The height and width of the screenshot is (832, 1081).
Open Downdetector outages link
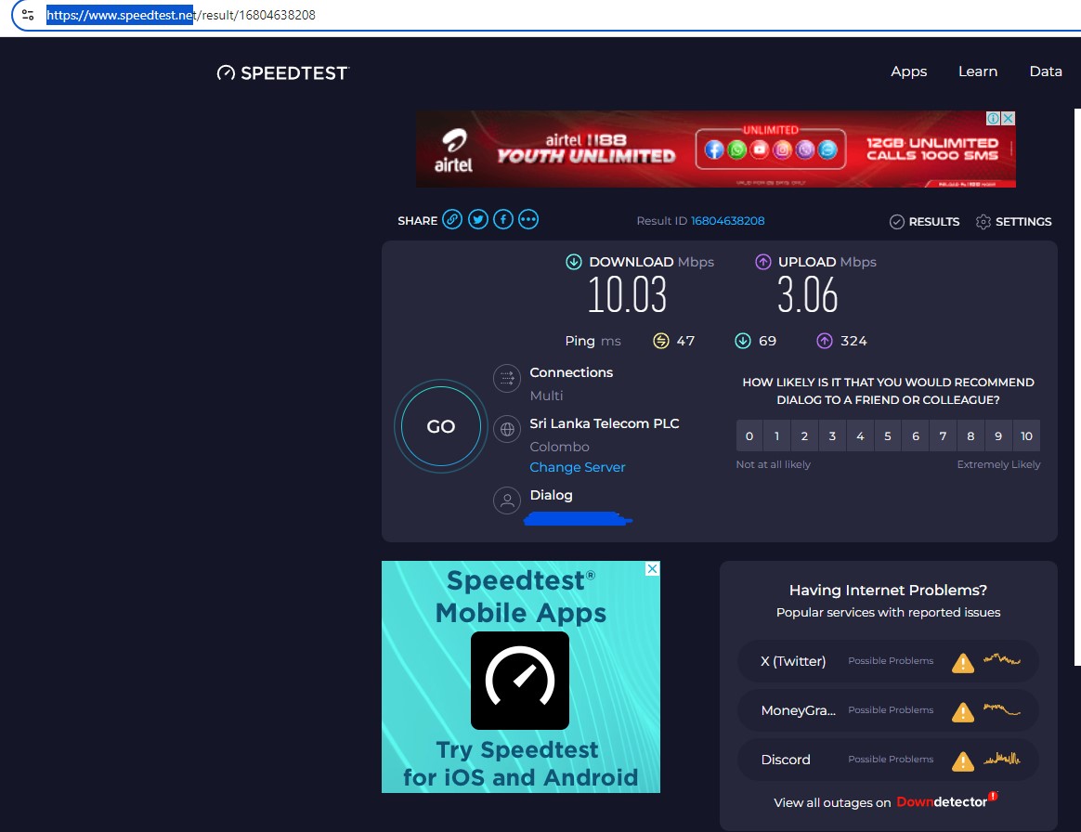(x=946, y=801)
